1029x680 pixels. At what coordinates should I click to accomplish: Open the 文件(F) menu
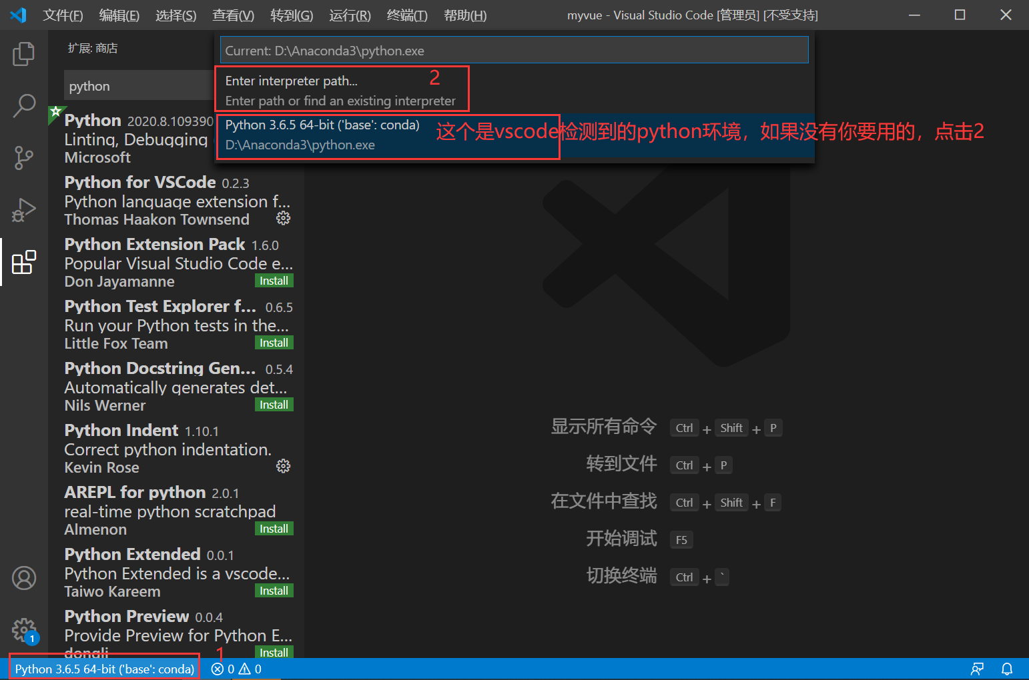point(63,15)
